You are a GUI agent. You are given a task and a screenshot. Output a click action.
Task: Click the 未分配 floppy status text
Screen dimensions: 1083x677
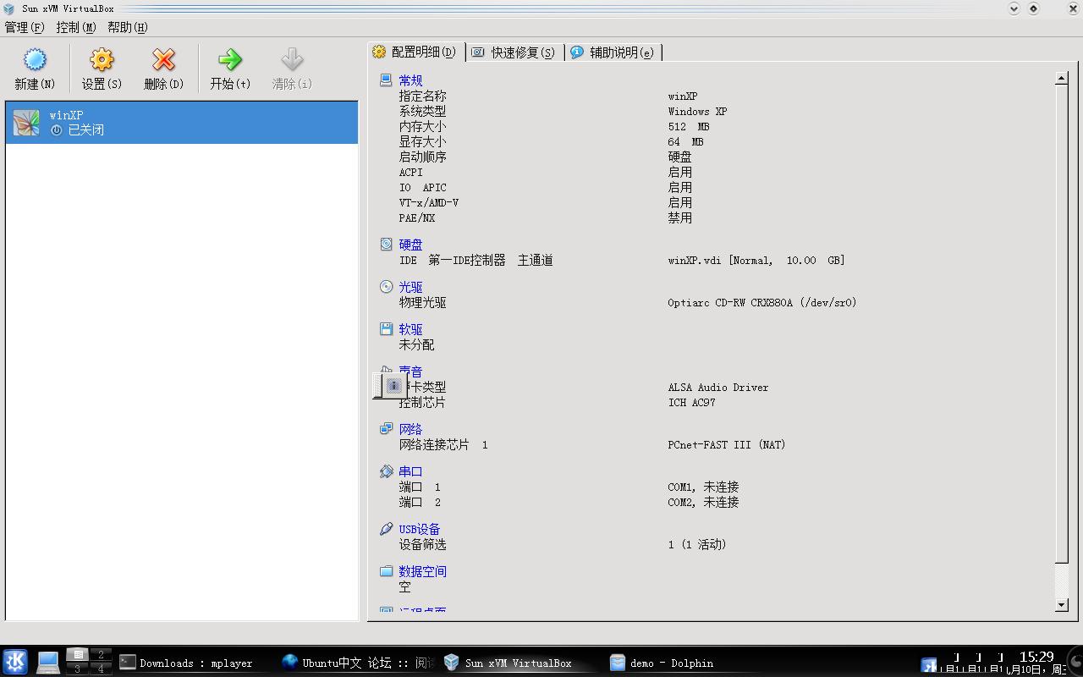pyautogui.click(x=416, y=344)
